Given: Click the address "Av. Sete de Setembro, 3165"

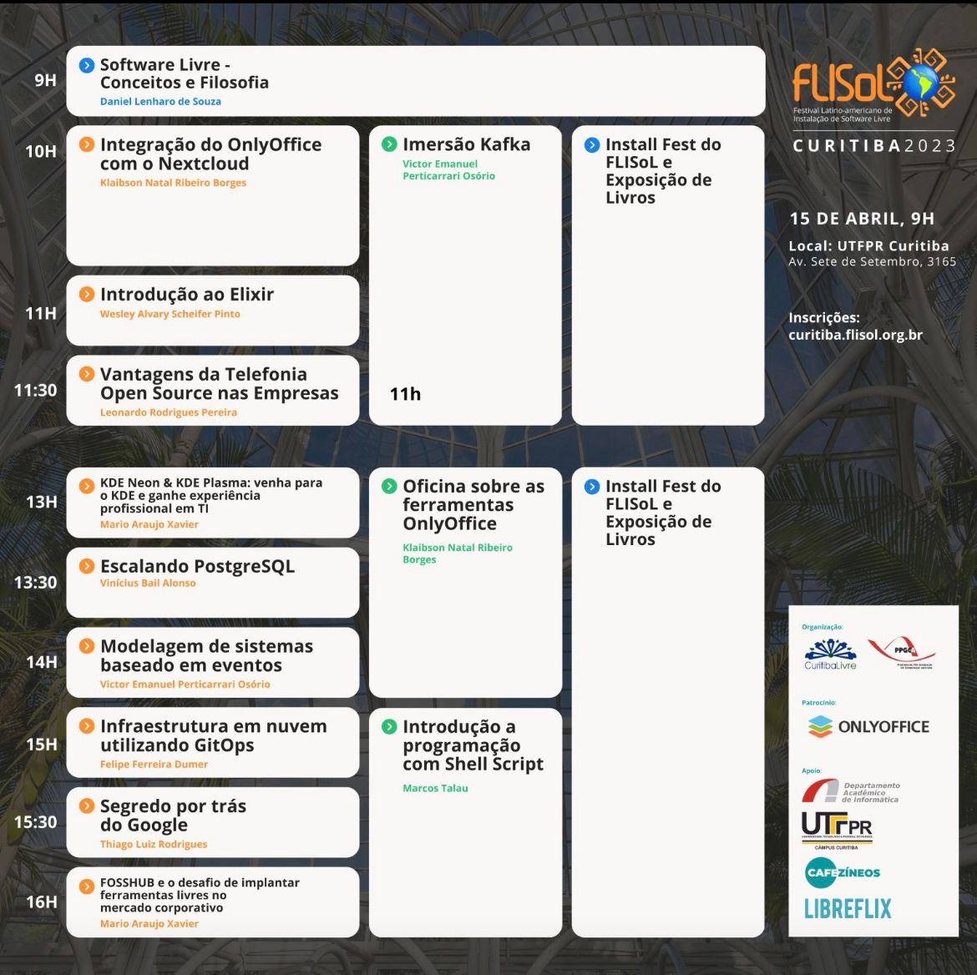Looking at the screenshot, I should (x=873, y=261).
